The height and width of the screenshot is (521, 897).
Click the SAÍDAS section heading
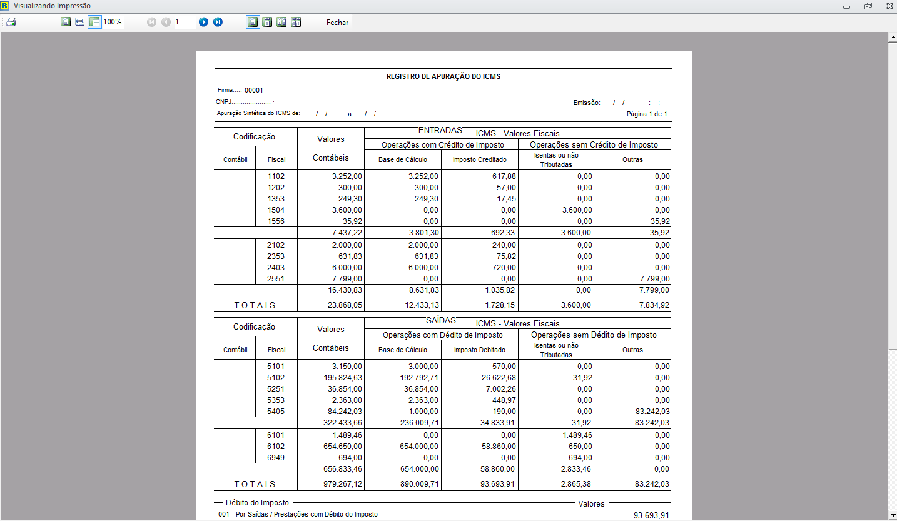point(441,320)
